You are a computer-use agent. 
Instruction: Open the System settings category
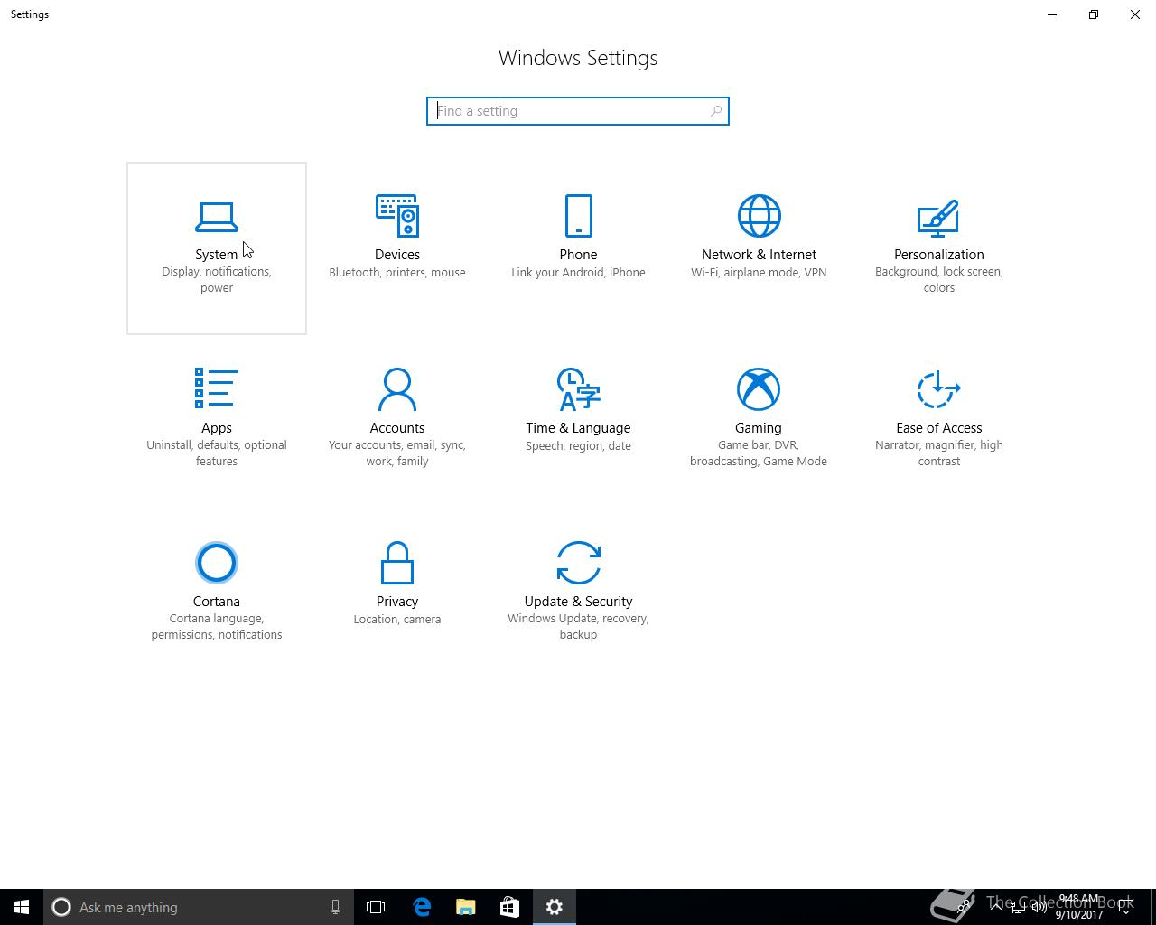coord(217,248)
